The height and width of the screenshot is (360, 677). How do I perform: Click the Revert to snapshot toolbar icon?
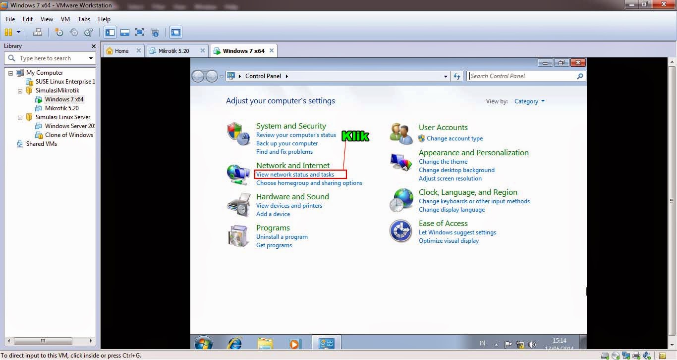pos(74,32)
